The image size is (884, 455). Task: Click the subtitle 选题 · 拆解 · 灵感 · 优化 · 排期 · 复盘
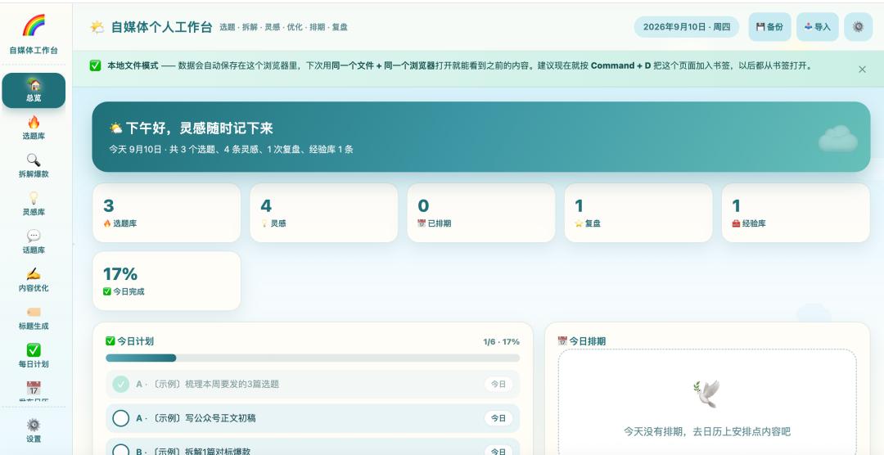coord(283,27)
